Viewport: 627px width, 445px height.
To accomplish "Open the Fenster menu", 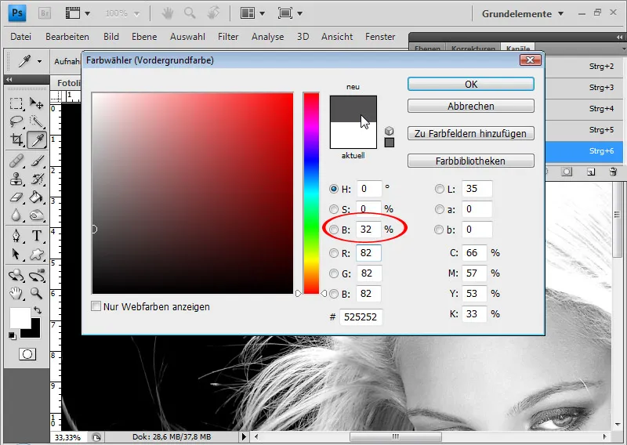I will pyautogui.click(x=380, y=36).
